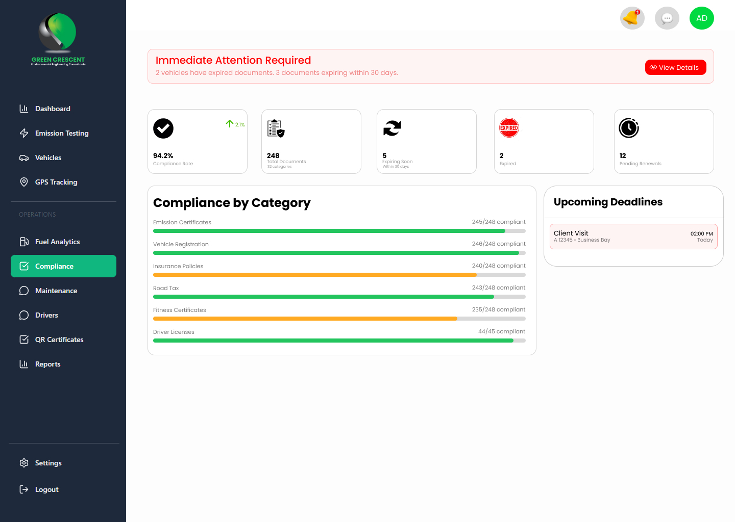Open GPS Tracking location pin icon

click(24, 182)
